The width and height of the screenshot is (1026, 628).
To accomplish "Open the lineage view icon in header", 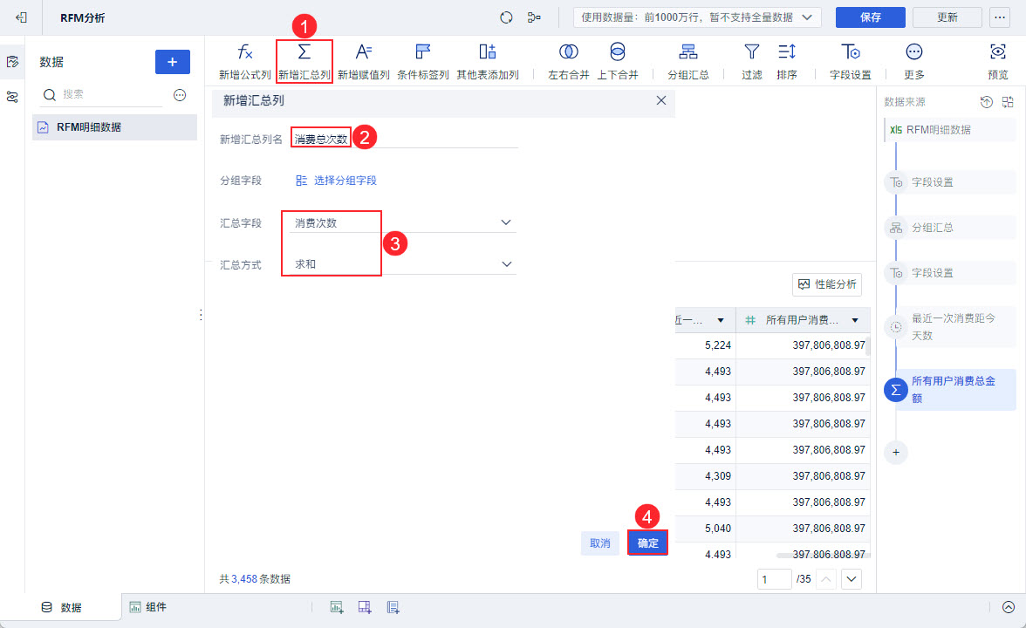I will click(534, 17).
